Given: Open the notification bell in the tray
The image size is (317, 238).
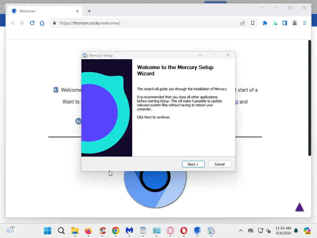Looking at the screenshot, I should click(296, 231).
